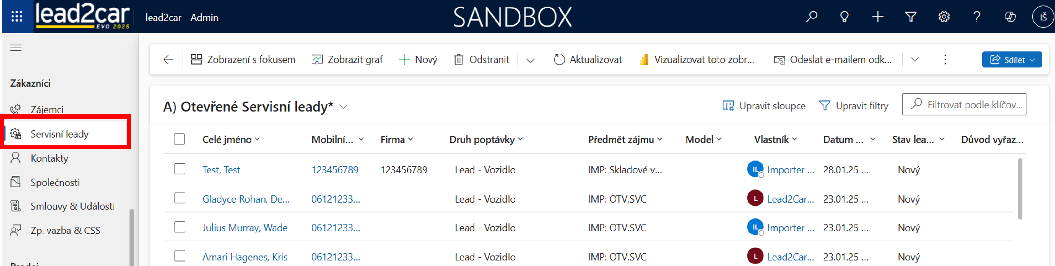Click the back arrow in command bar
This screenshot has width=1055, height=266.
(168, 60)
